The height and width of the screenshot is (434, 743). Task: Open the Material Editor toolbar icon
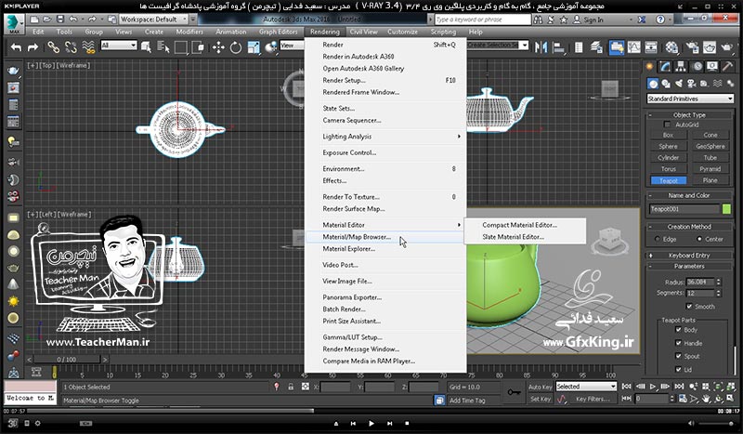point(671,47)
